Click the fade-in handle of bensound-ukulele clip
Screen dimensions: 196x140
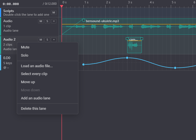coord(84,20)
